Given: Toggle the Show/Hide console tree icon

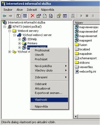Looking at the screenshot, I should (25, 16).
